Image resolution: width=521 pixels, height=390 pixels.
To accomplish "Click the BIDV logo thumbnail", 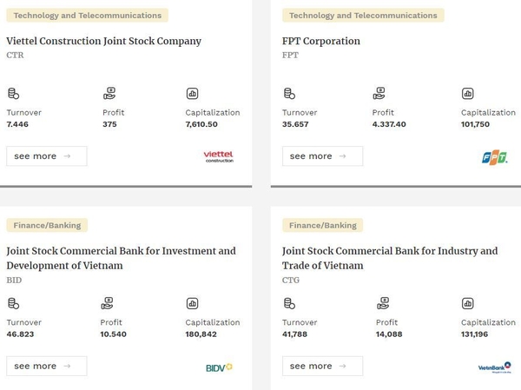I will click(219, 367).
